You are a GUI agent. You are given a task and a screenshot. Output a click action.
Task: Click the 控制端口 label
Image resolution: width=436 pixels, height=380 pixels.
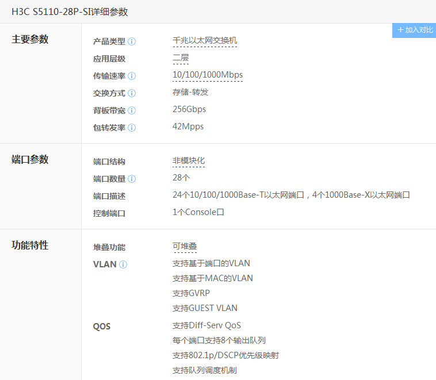(x=109, y=213)
